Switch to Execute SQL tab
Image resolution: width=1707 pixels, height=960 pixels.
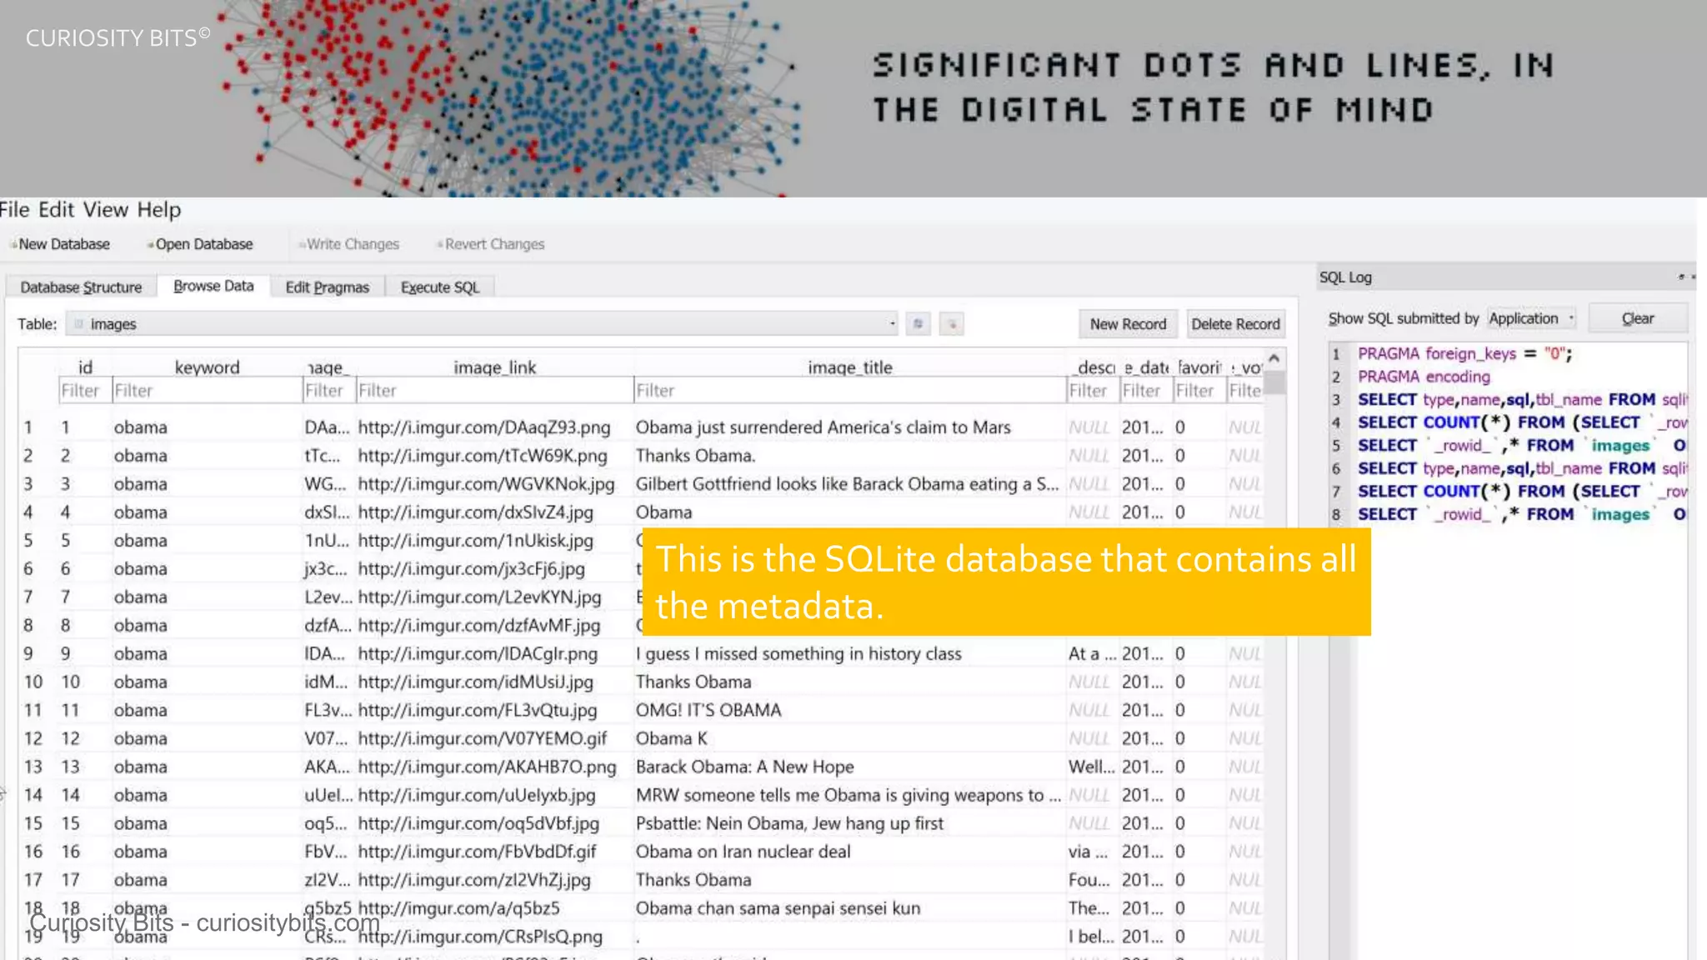point(440,287)
